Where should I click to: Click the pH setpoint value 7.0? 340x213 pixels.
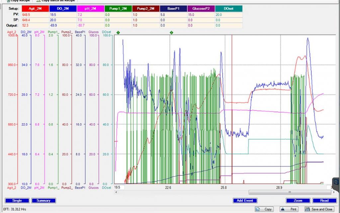pyautogui.click(x=80, y=20)
